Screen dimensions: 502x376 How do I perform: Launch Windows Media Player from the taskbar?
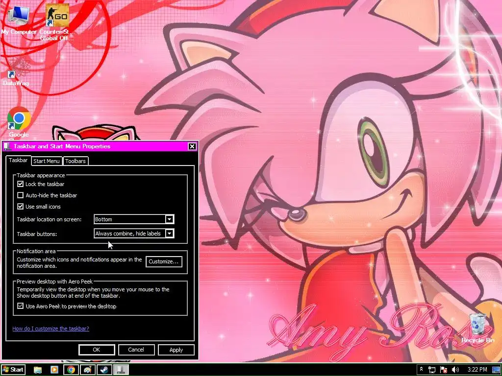click(x=54, y=370)
